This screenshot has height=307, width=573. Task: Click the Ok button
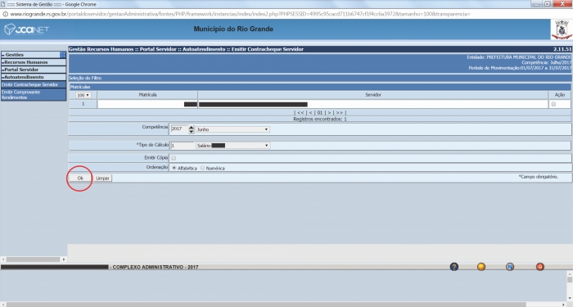80,178
